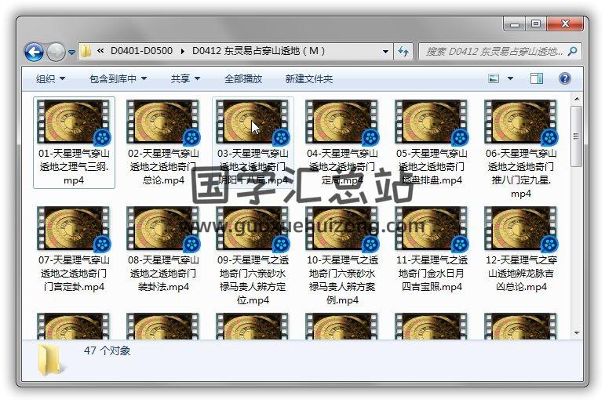Select the 07 门宫定卦.mp4 video icon
605x403 pixels.
74,229
